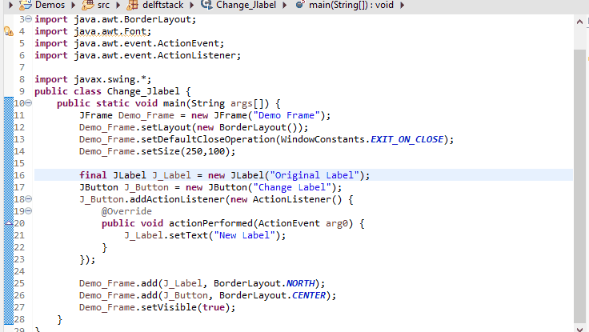The width and height of the screenshot is (589, 332).
Task: Expand the breadcrumb arrow after main(String[])
Action: point(402,6)
